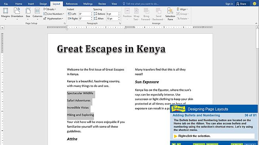The height and width of the screenshot is (145, 259).
Task: Open the Margins dropdown
Action: [6, 14]
